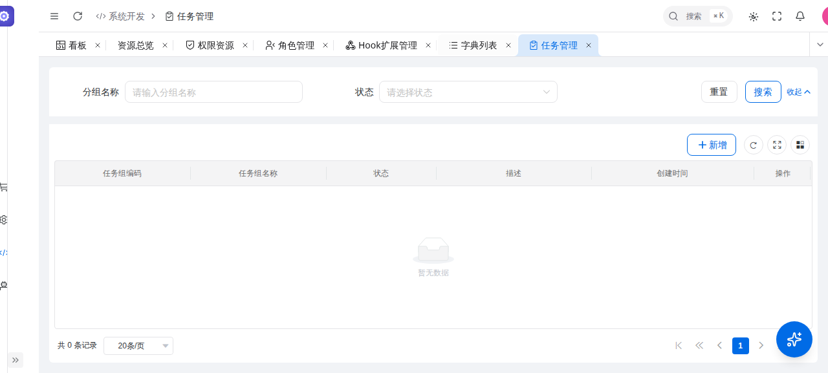
Task: Click the 操作 column header
Action: 783,173
